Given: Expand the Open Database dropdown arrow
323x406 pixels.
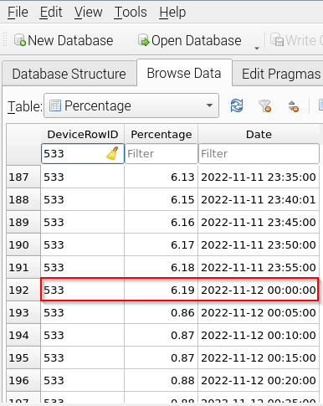Looking at the screenshot, I should 257,48.
